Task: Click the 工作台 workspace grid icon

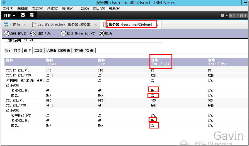Action: click(6, 24)
